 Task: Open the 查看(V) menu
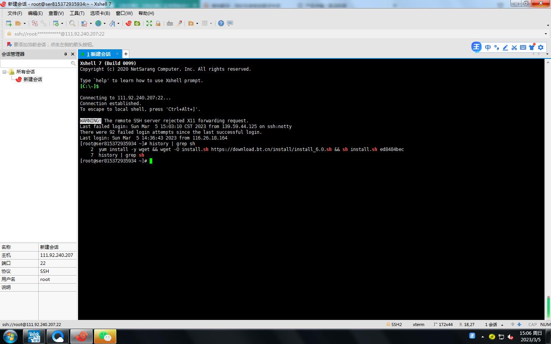tap(56, 13)
